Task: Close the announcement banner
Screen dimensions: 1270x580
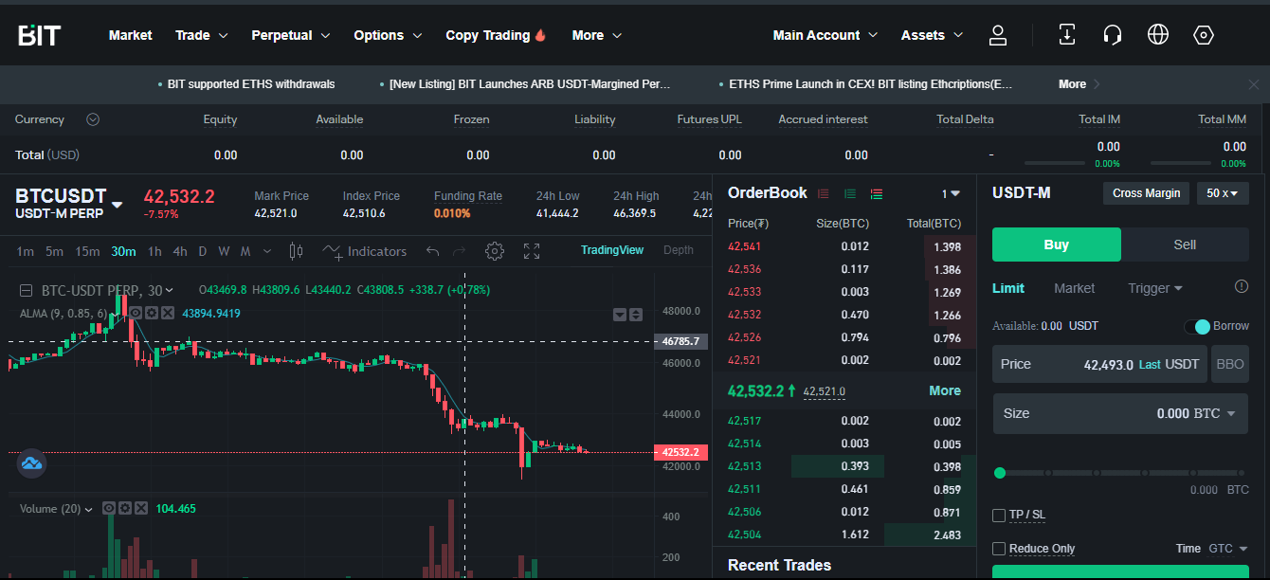Action: pyautogui.click(x=1254, y=84)
